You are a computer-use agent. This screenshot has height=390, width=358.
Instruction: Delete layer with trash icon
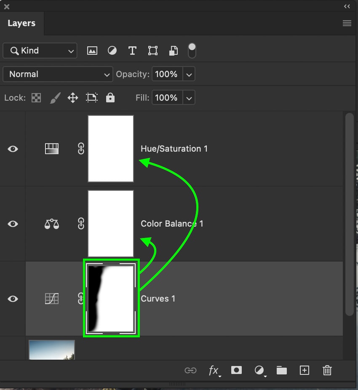[327, 370]
